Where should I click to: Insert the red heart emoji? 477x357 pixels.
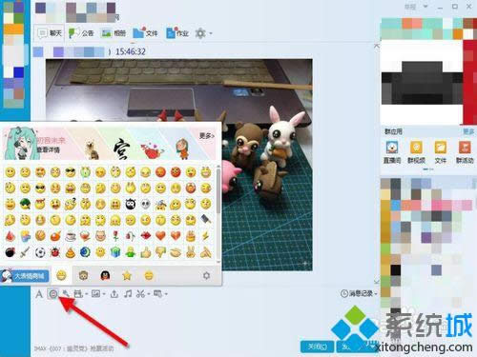(160, 236)
